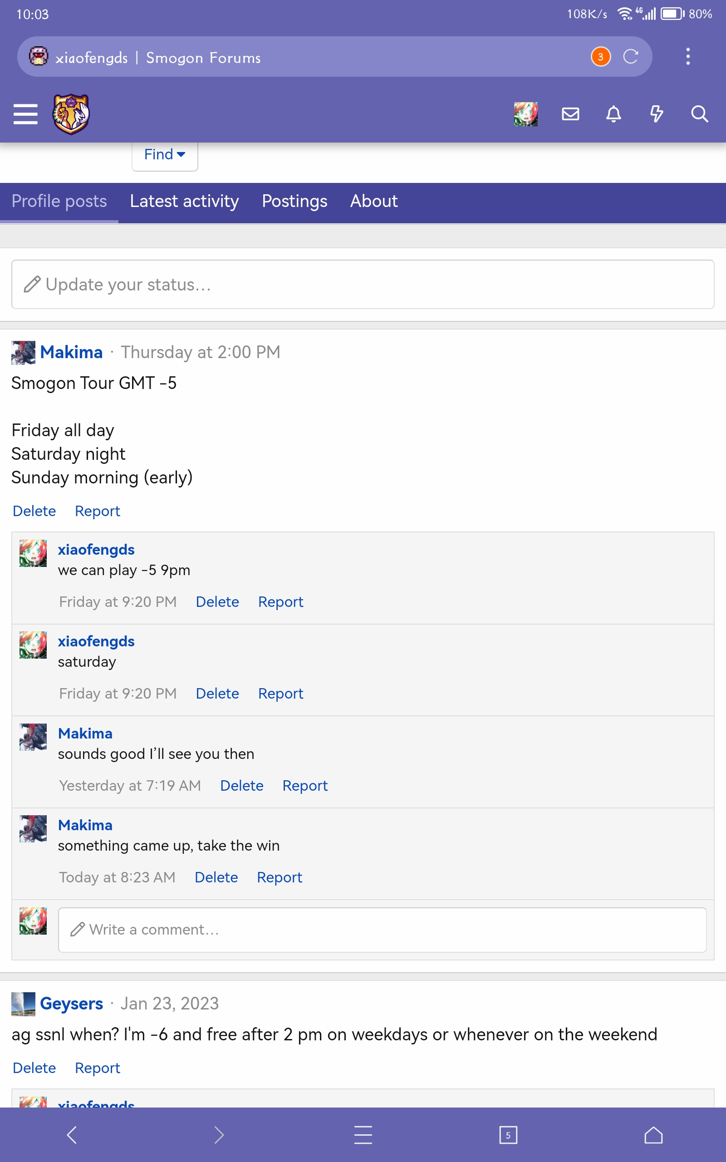The width and height of the screenshot is (726, 1162).
Task: Open the forum search magnifier
Action: tap(700, 114)
